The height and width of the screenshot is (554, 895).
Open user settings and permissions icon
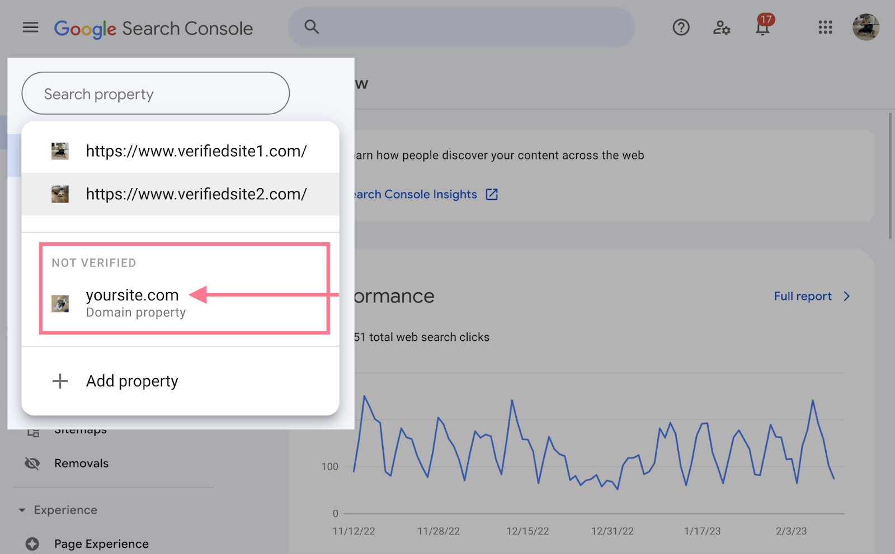click(721, 27)
